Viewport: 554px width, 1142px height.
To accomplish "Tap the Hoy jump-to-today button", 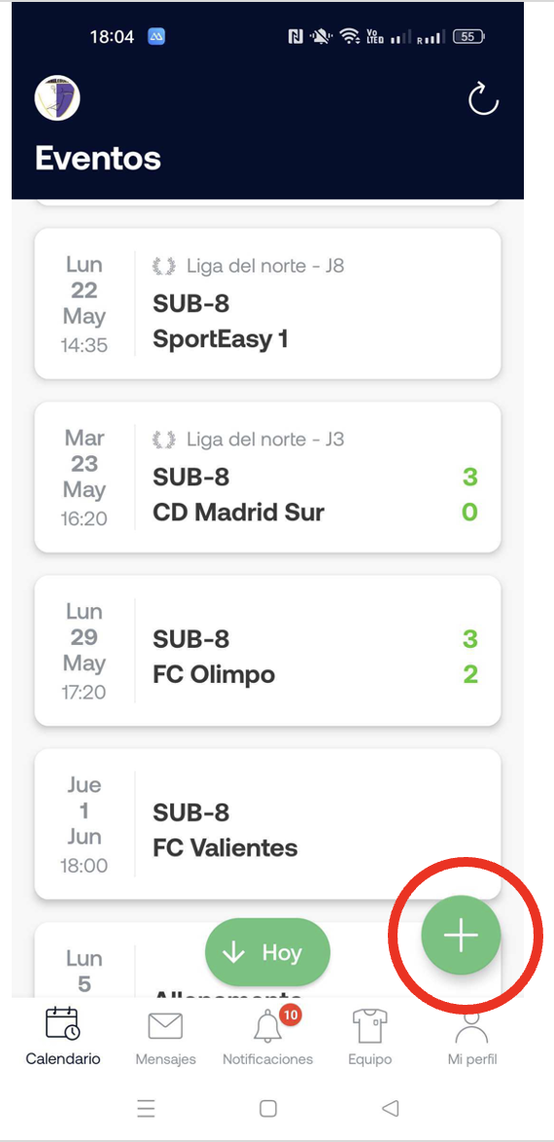I will tap(267, 952).
